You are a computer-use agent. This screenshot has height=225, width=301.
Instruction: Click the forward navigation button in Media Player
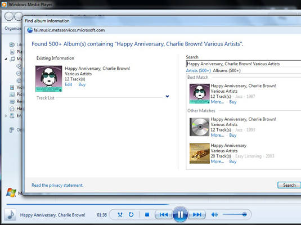[x=19, y=16]
